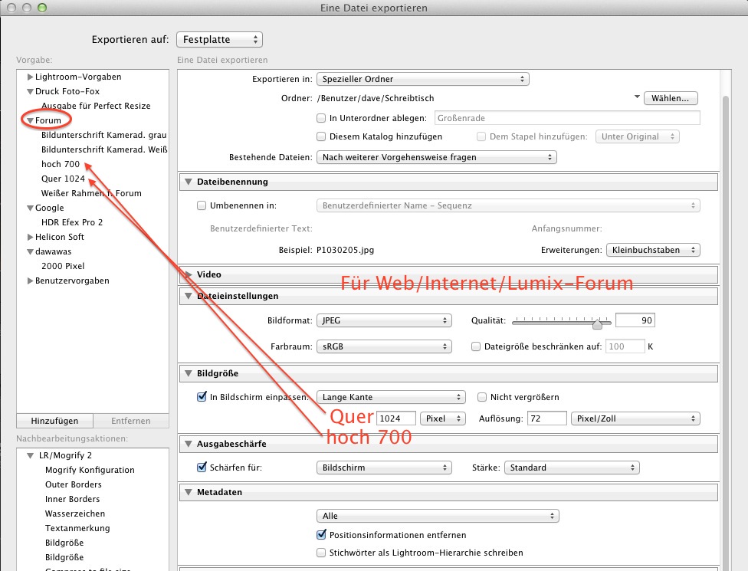The width and height of the screenshot is (748, 571).
Task: Expand the Lightroom-Vorgaben preset folder
Action: click(30, 77)
